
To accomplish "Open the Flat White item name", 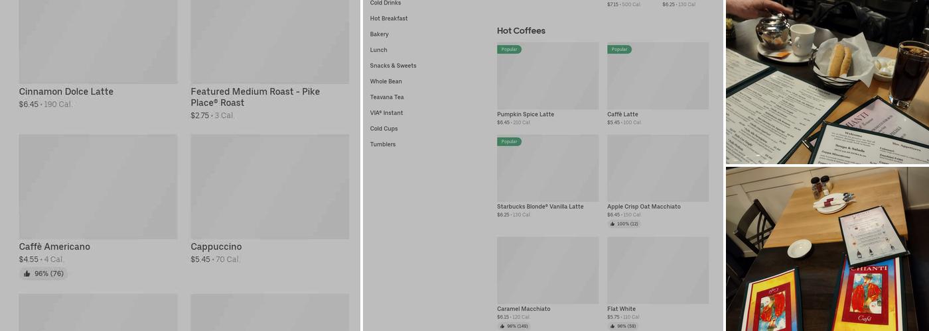I will pos(621,309).
